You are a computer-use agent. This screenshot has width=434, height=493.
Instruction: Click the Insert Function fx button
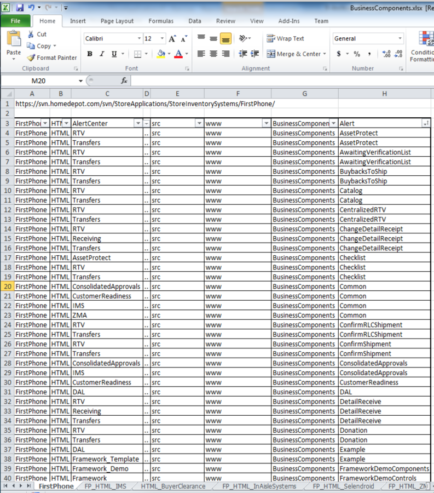124,81
